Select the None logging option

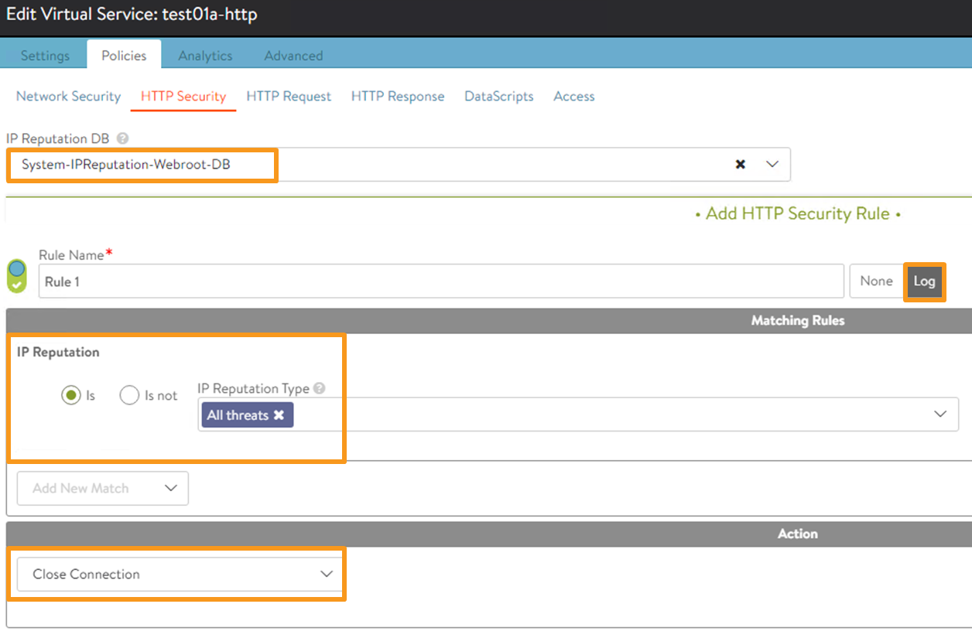[x=876, y=281]
